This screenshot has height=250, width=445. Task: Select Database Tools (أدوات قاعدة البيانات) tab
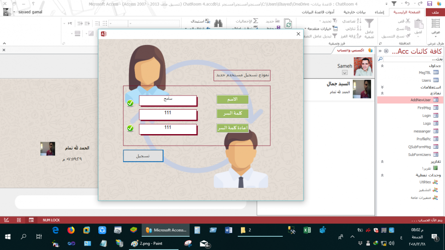(x=318, y=12)
